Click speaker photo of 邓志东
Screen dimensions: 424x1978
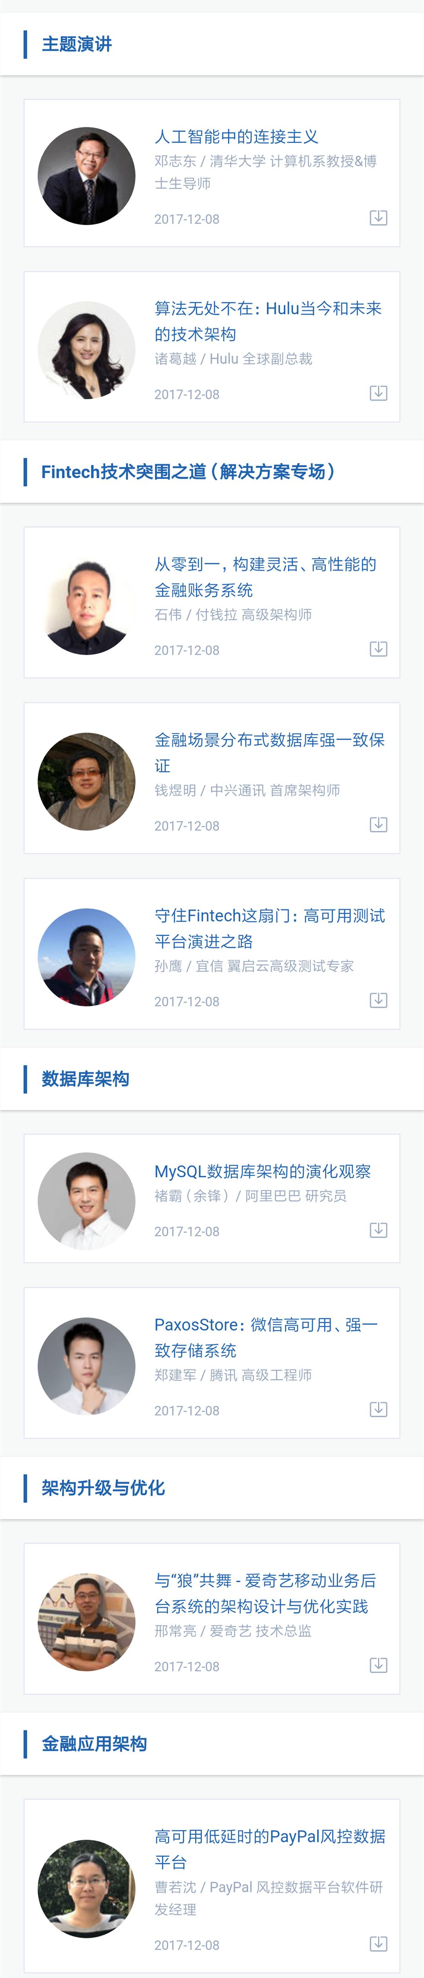tap(87, 176)
